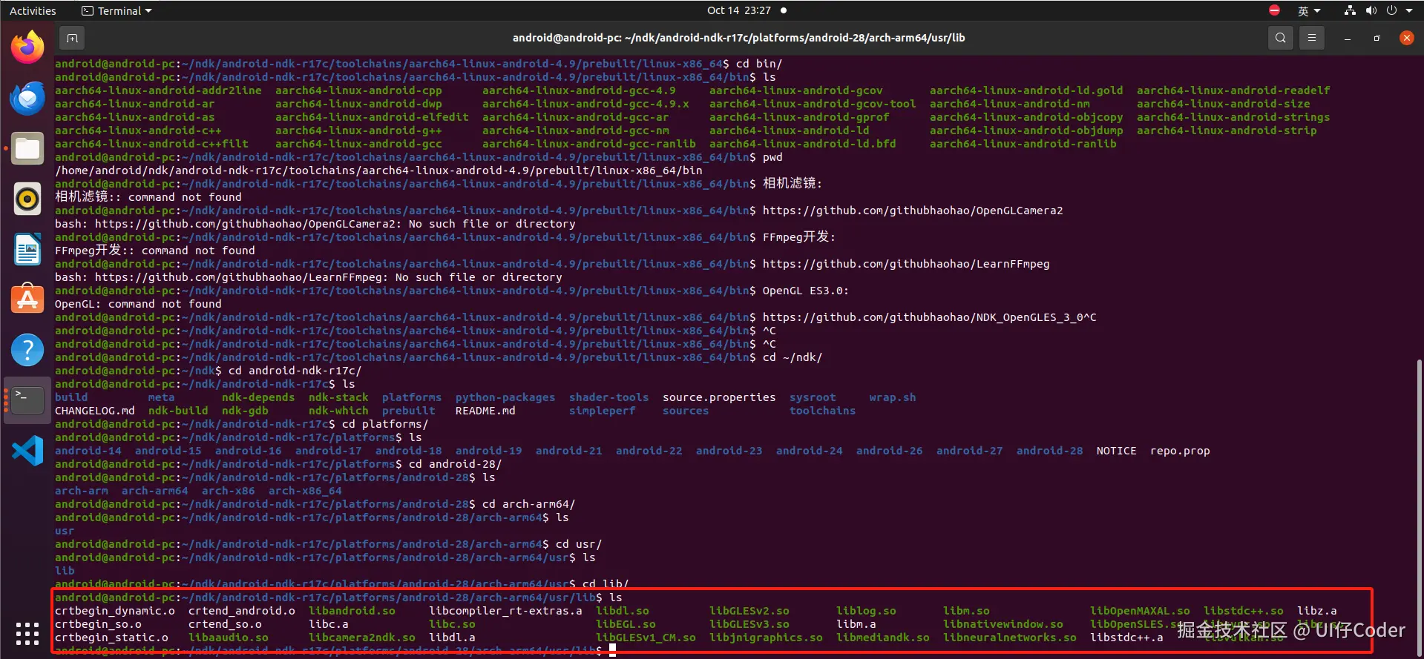Click toolchains directory in listing
Screen dimensions: 1424x659
[x=822, y=411]
